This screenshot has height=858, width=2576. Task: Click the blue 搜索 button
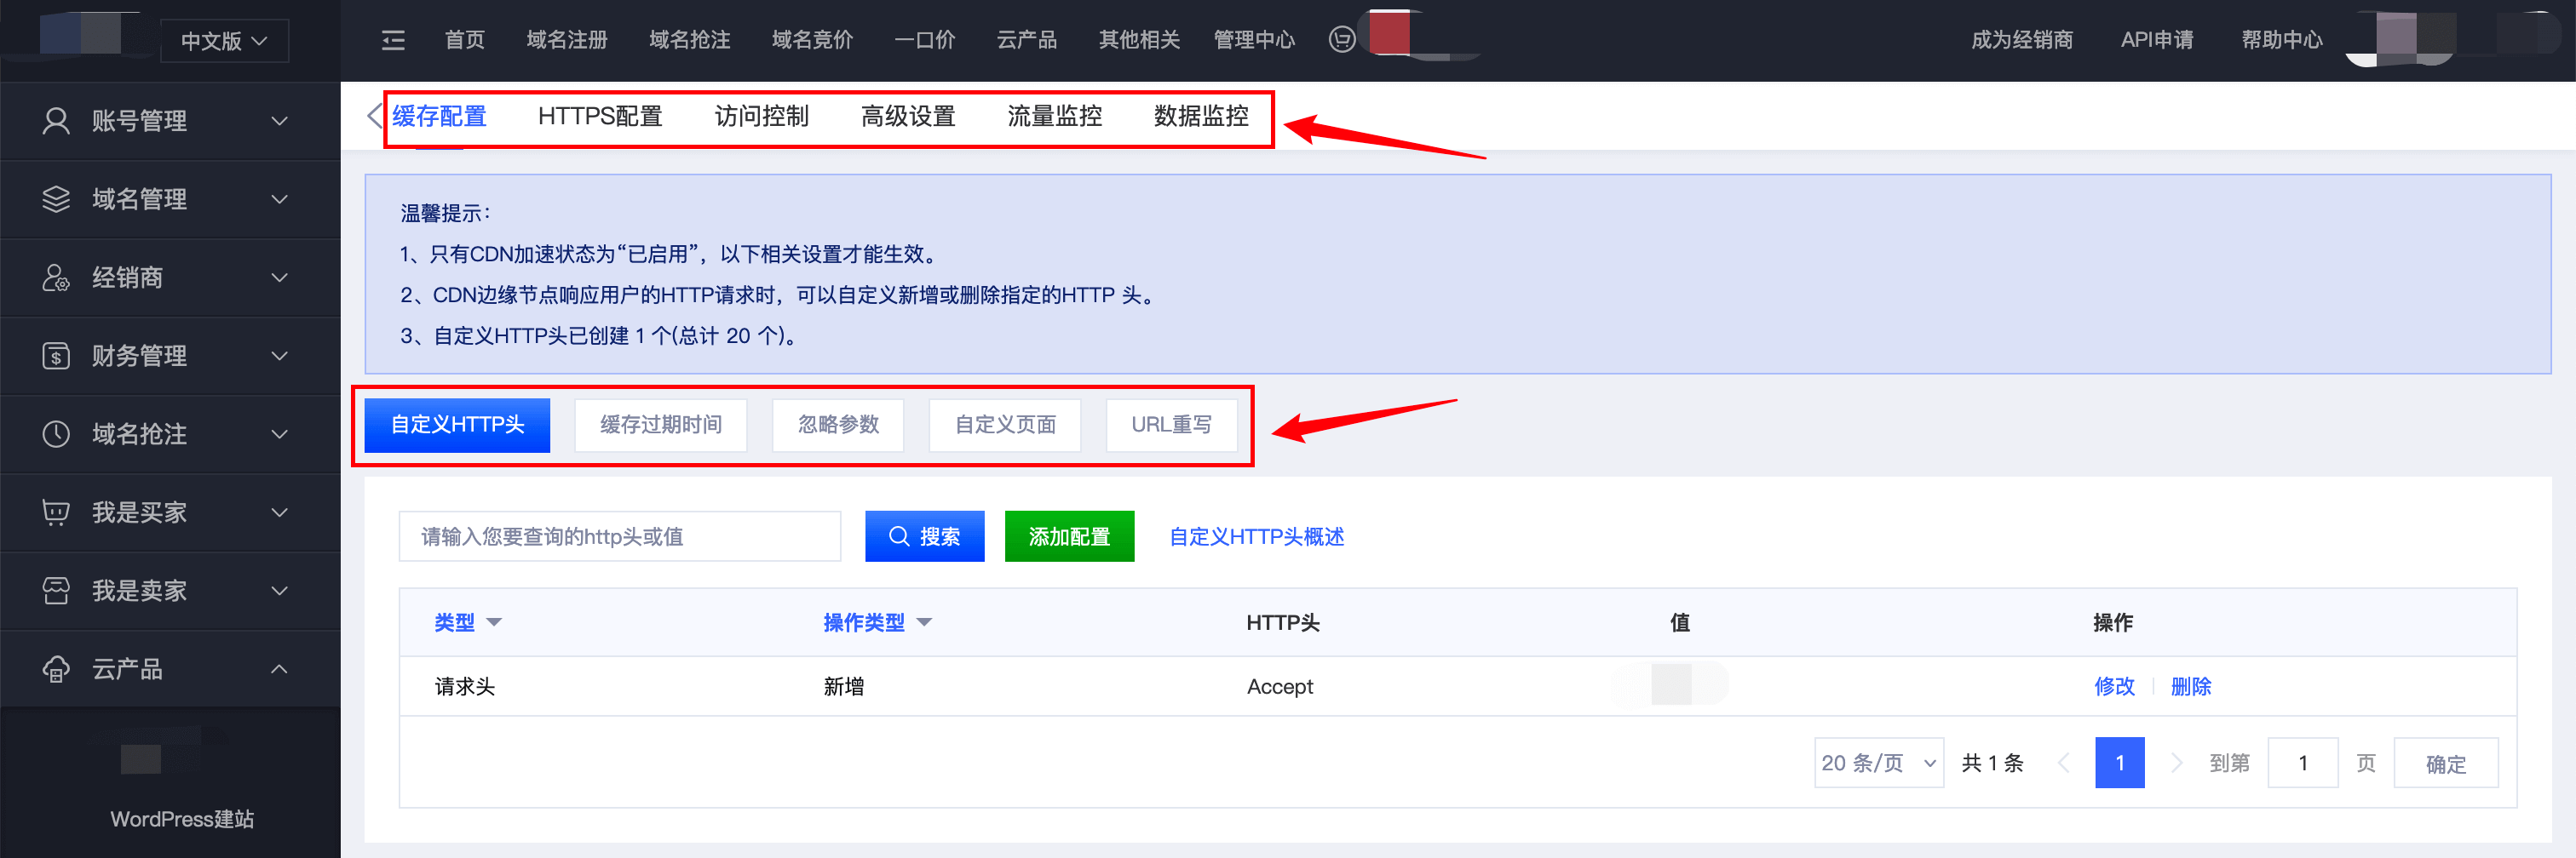[x=924, y=536]
